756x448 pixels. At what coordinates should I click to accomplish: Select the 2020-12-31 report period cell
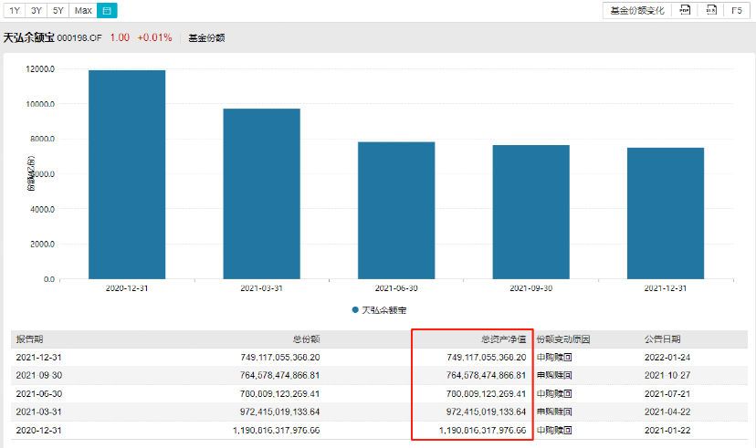click(x=38, y=430)
